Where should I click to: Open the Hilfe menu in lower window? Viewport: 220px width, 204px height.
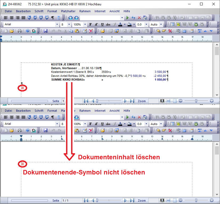tap(127, 111)
